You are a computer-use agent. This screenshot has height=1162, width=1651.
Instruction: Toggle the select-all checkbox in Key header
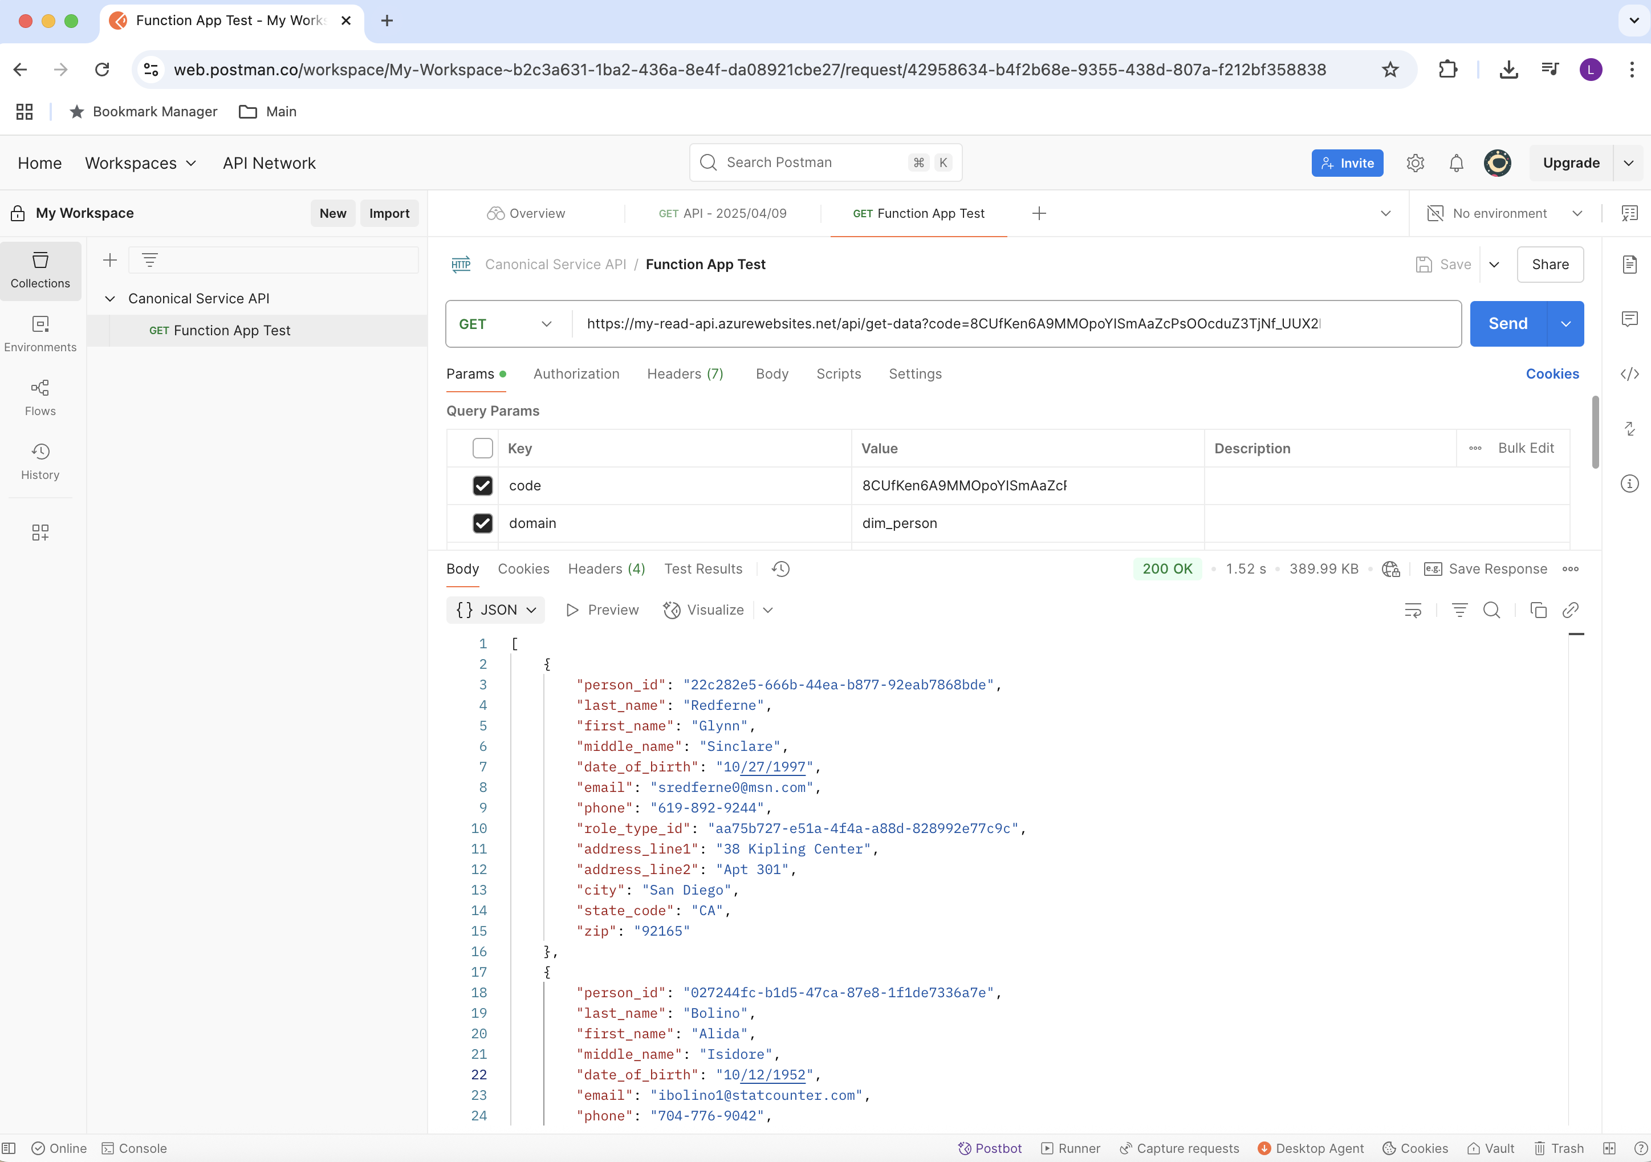(x=482, y=449)
